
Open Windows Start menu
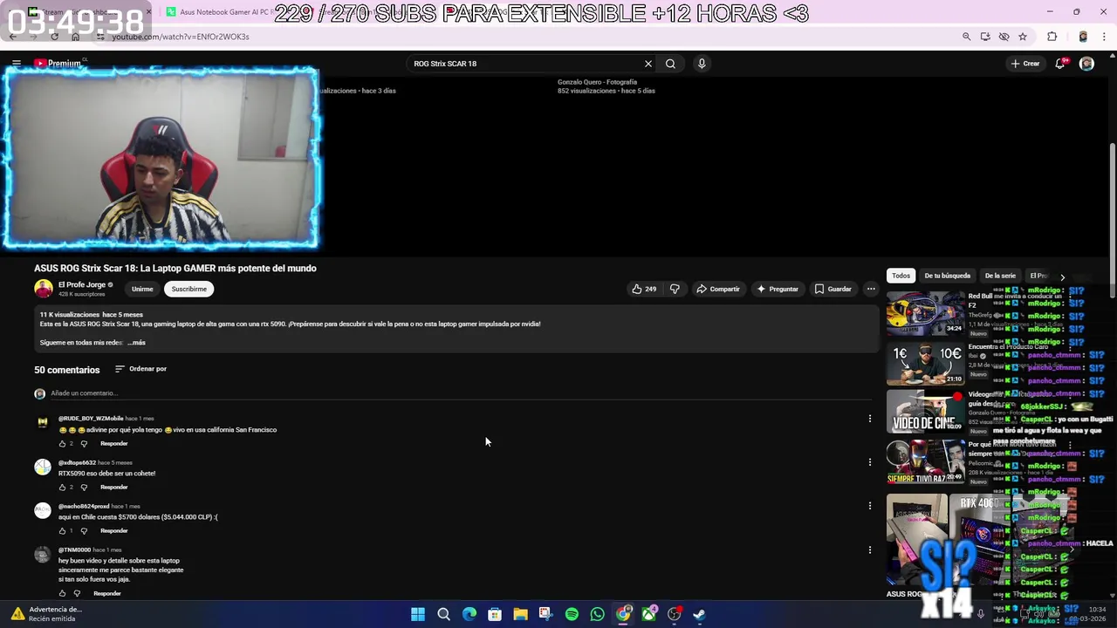[418, 615]
